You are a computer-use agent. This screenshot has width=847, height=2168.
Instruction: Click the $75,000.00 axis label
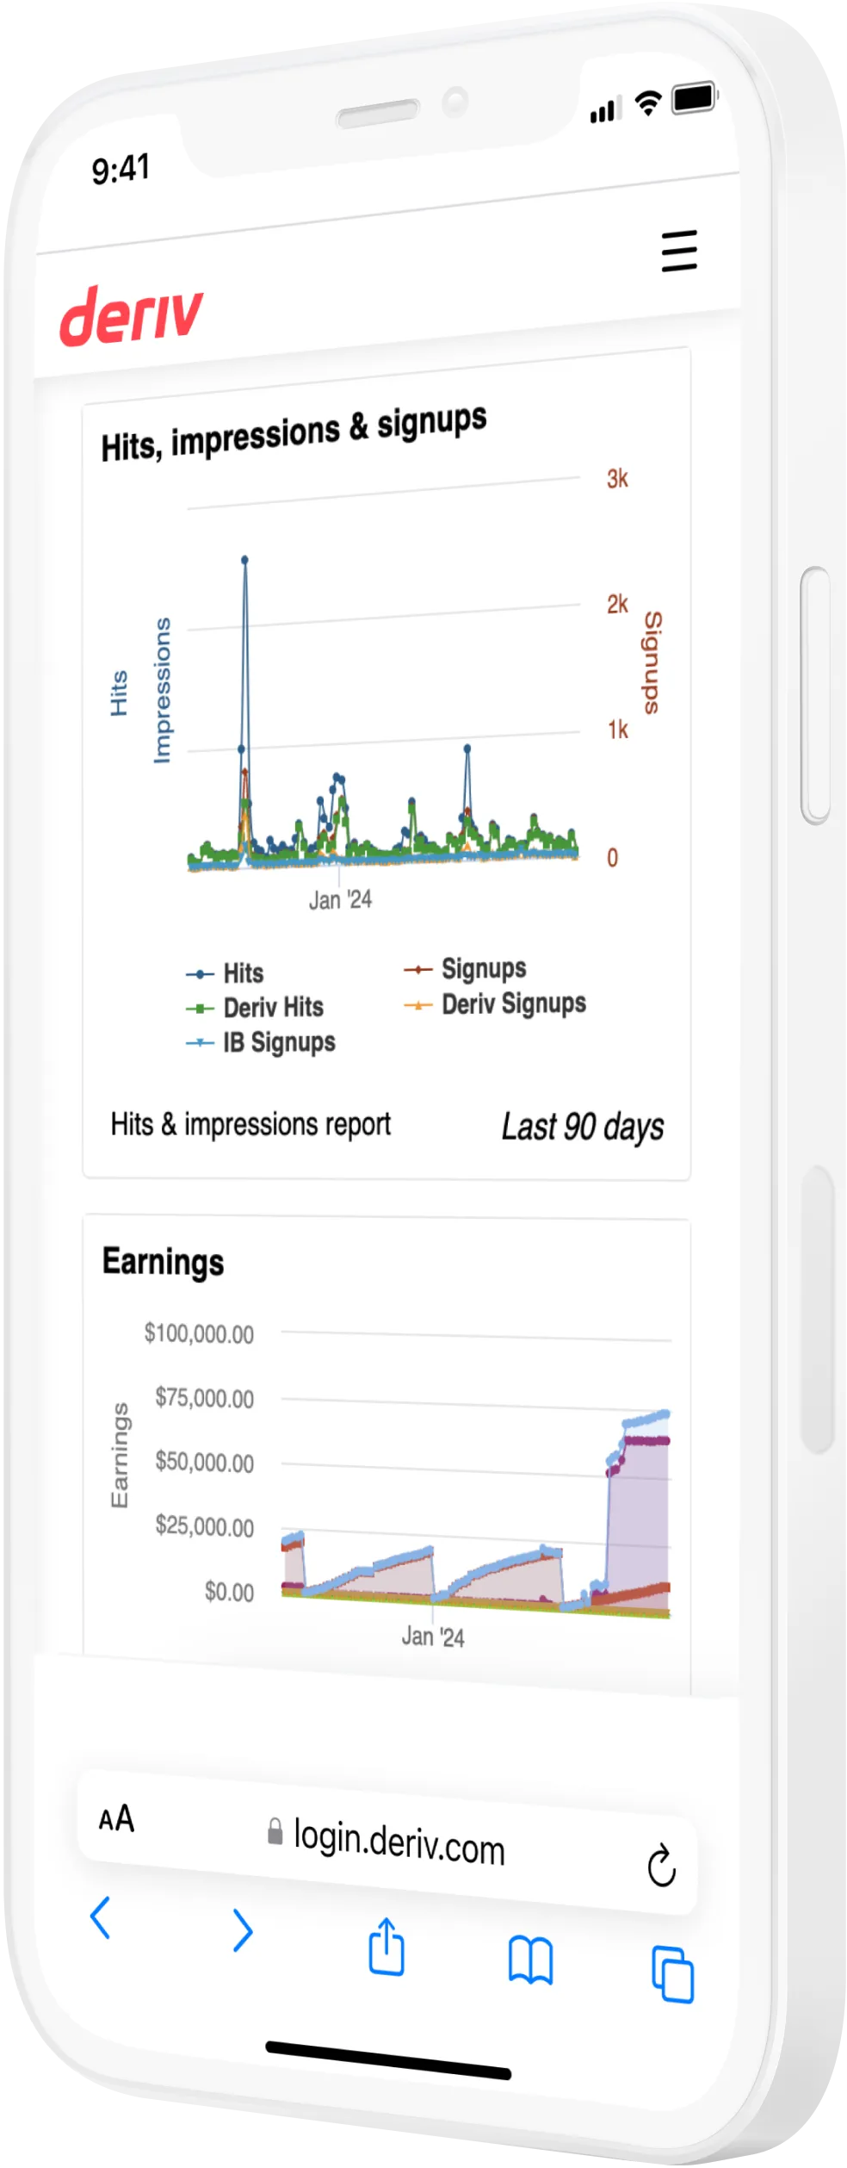point(204,1398)
